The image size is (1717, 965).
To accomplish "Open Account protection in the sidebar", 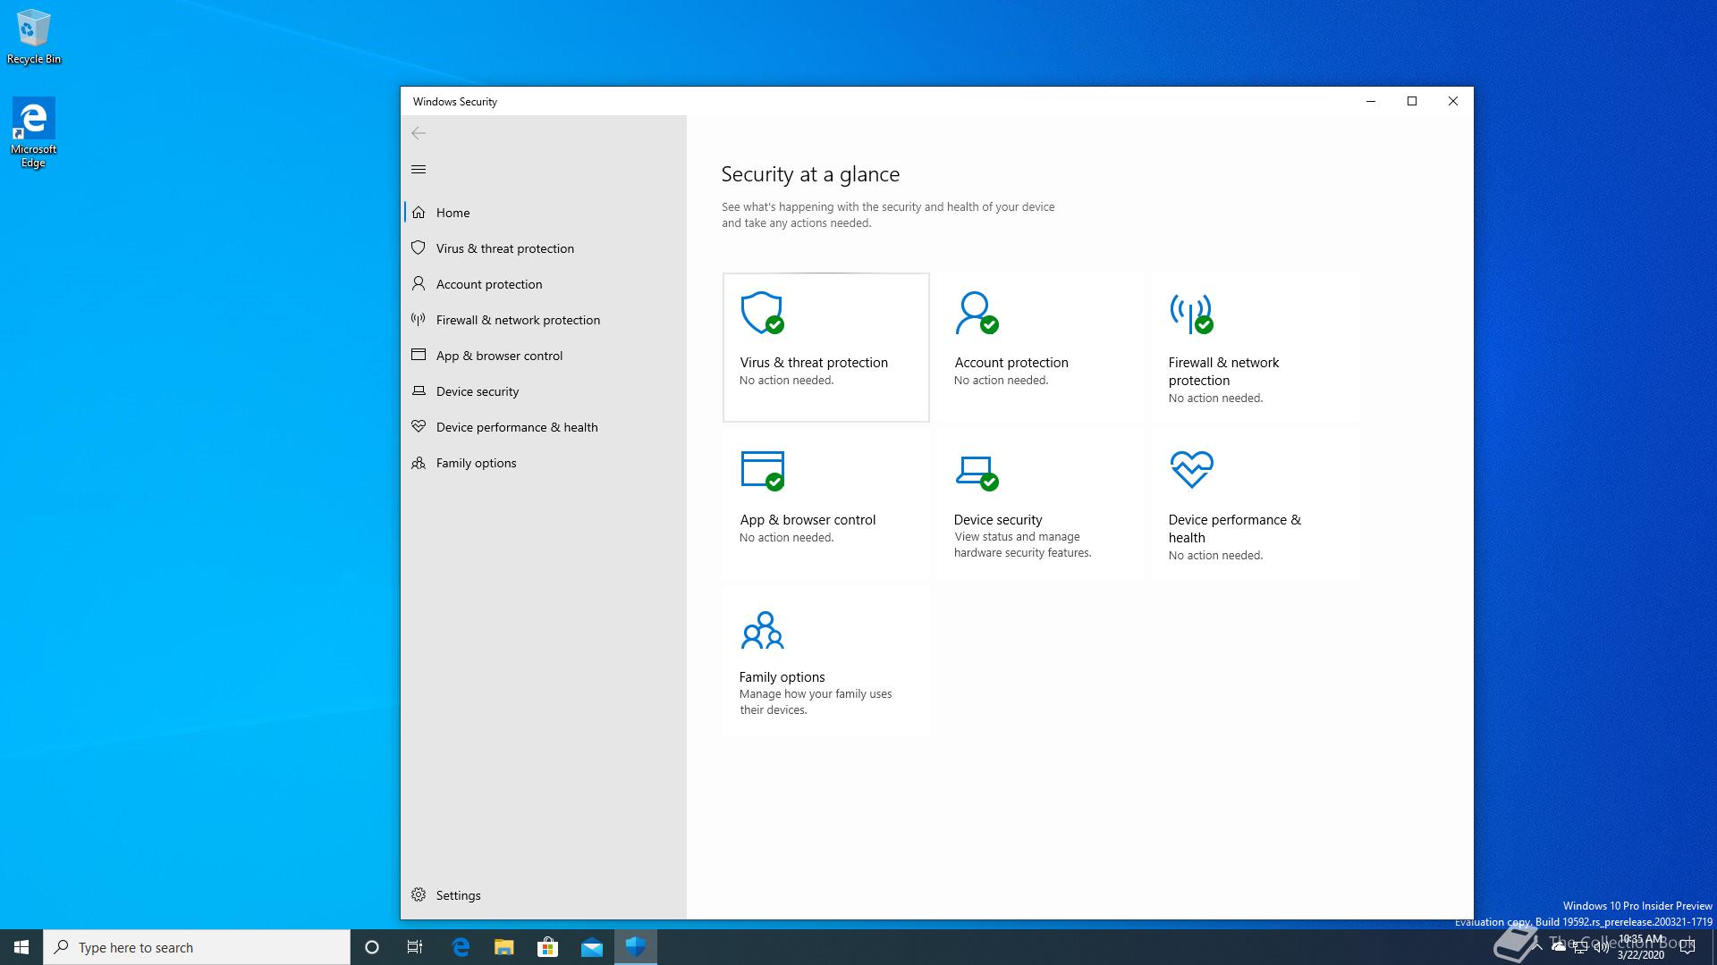I will tap(544, 284).
